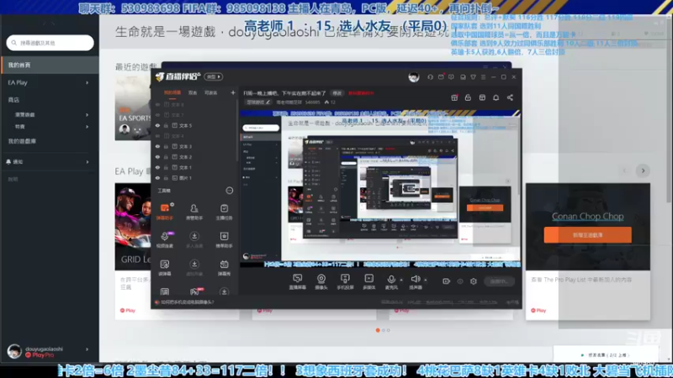Viewport: 673px width, 378px height.
Task: Click the unlock padlock icon in stream header
Action: pyautogui.click(x=468, y=97)
